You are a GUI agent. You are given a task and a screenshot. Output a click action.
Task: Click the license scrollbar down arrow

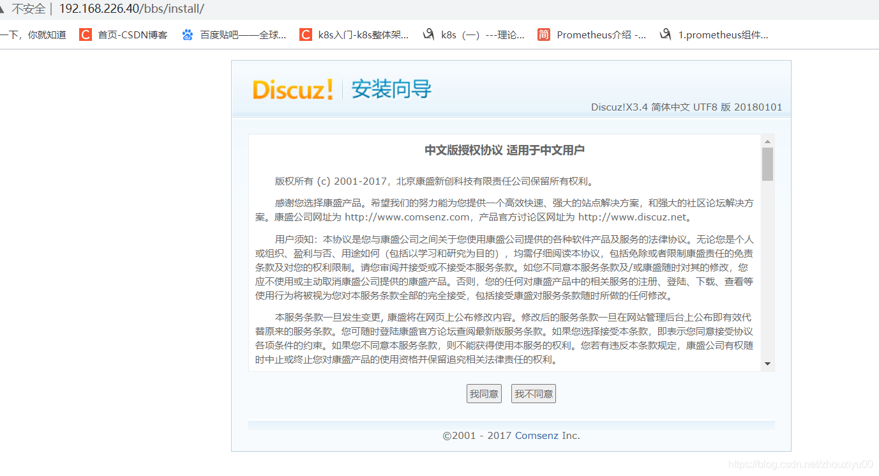pyautogui.click(x=767, y=364)
